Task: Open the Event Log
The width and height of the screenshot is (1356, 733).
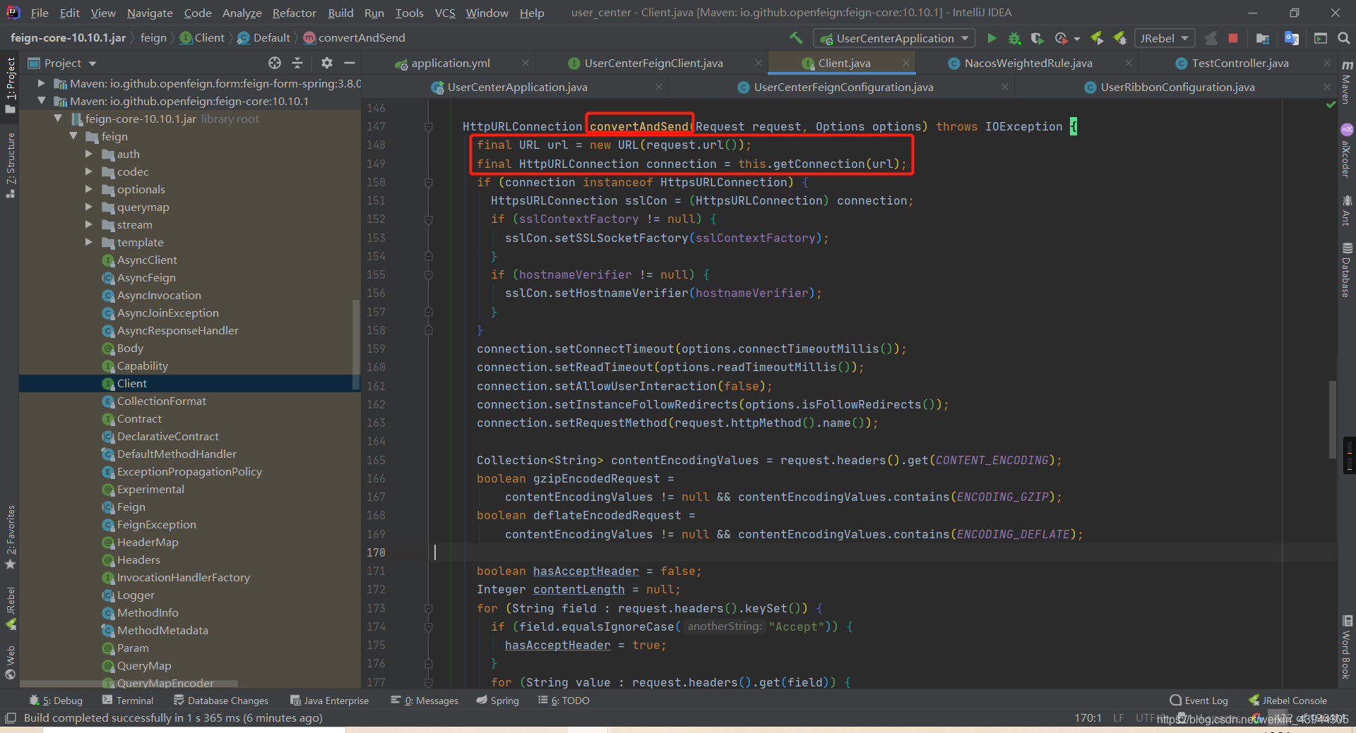Action: [x=1199, y=701]
